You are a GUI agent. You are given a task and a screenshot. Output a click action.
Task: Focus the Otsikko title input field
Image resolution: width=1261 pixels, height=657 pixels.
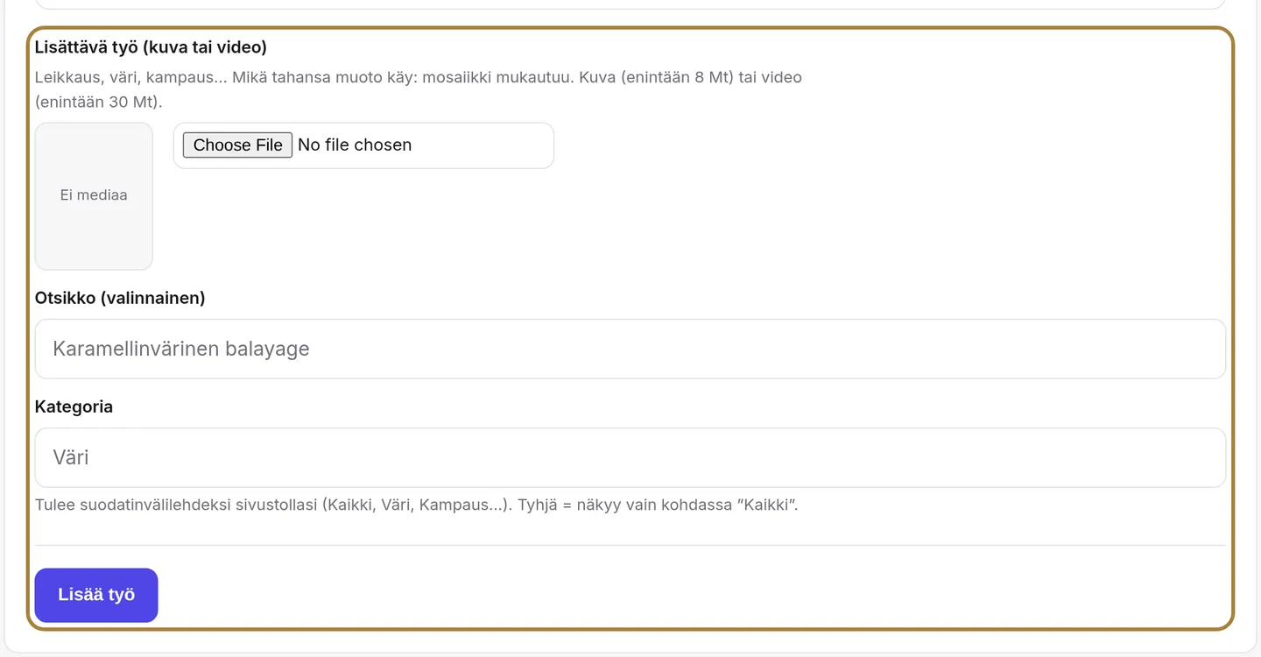click(x=630, y=349)
